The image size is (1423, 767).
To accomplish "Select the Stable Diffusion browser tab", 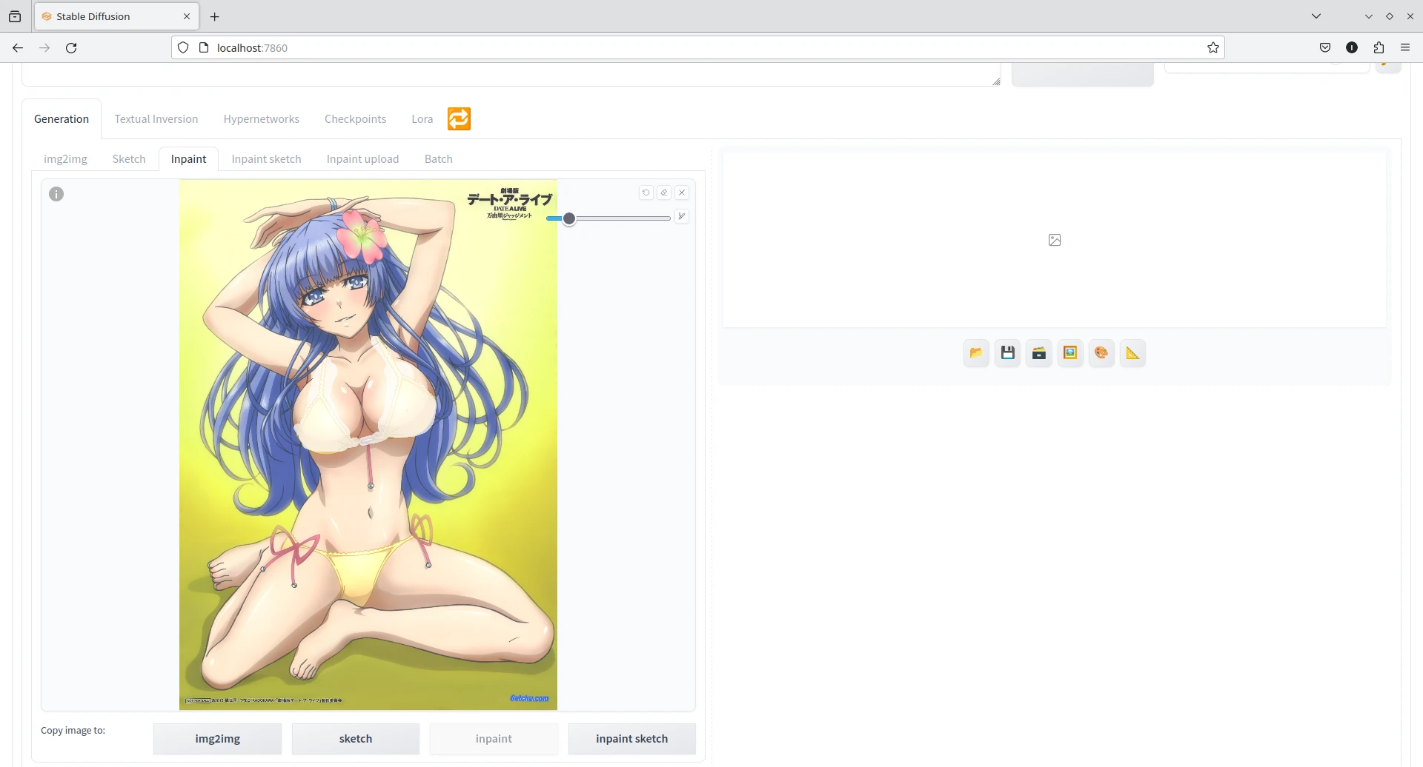I will [x=116, y=16].
